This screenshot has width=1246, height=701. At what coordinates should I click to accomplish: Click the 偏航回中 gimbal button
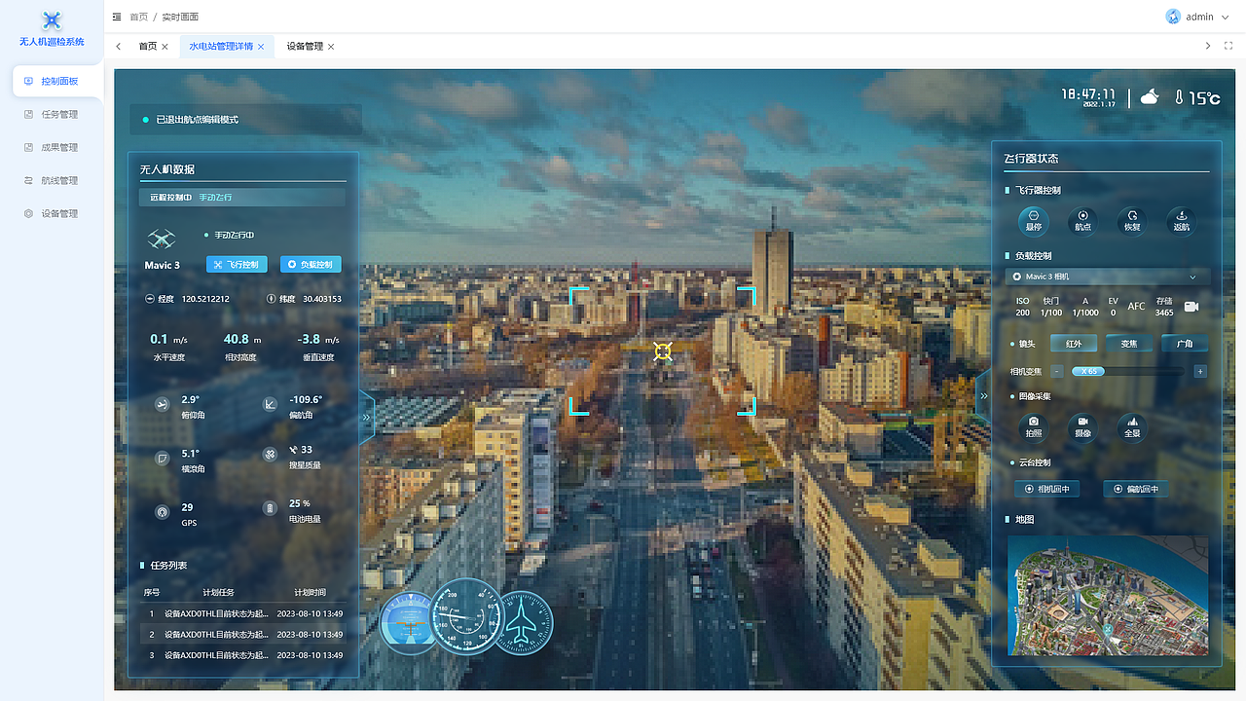click(x=1136, y=490)
